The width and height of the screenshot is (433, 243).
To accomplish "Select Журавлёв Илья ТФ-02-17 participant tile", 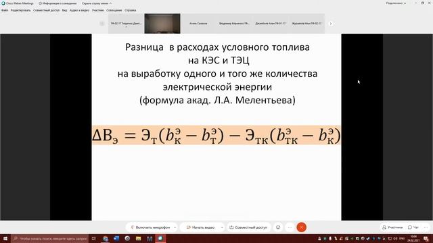I will tap(306, 24).
